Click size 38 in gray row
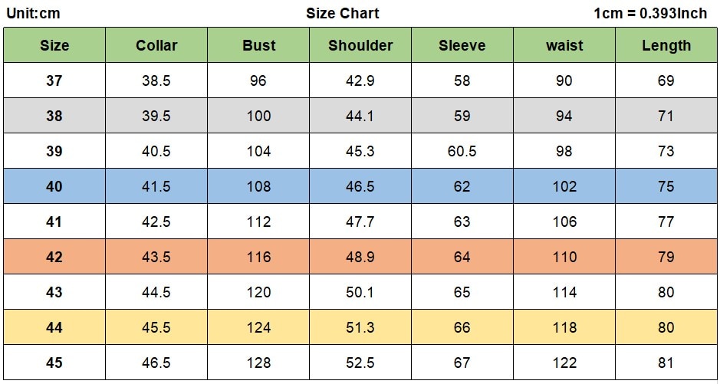Screen dimensions: 720x384 [x=54, y=116]
